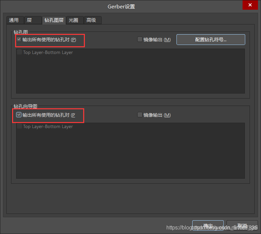261x234 pixels.
Task: Click the 钻孔图 group heading label
Action: coord(21,32)
